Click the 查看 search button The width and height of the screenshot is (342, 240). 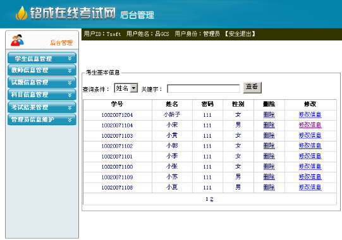(x=252, y=87)
